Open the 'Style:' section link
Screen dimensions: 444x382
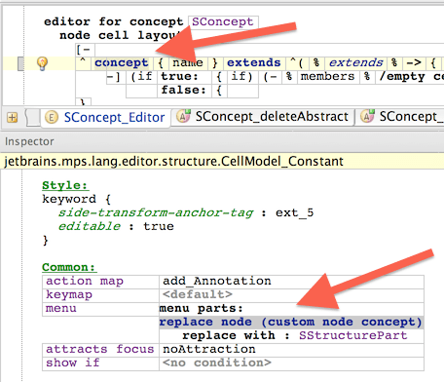[65, 185]
